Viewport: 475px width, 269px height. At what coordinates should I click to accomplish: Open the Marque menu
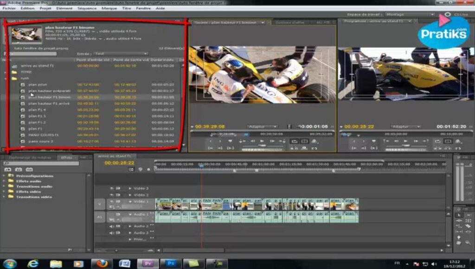pos(109,8)
